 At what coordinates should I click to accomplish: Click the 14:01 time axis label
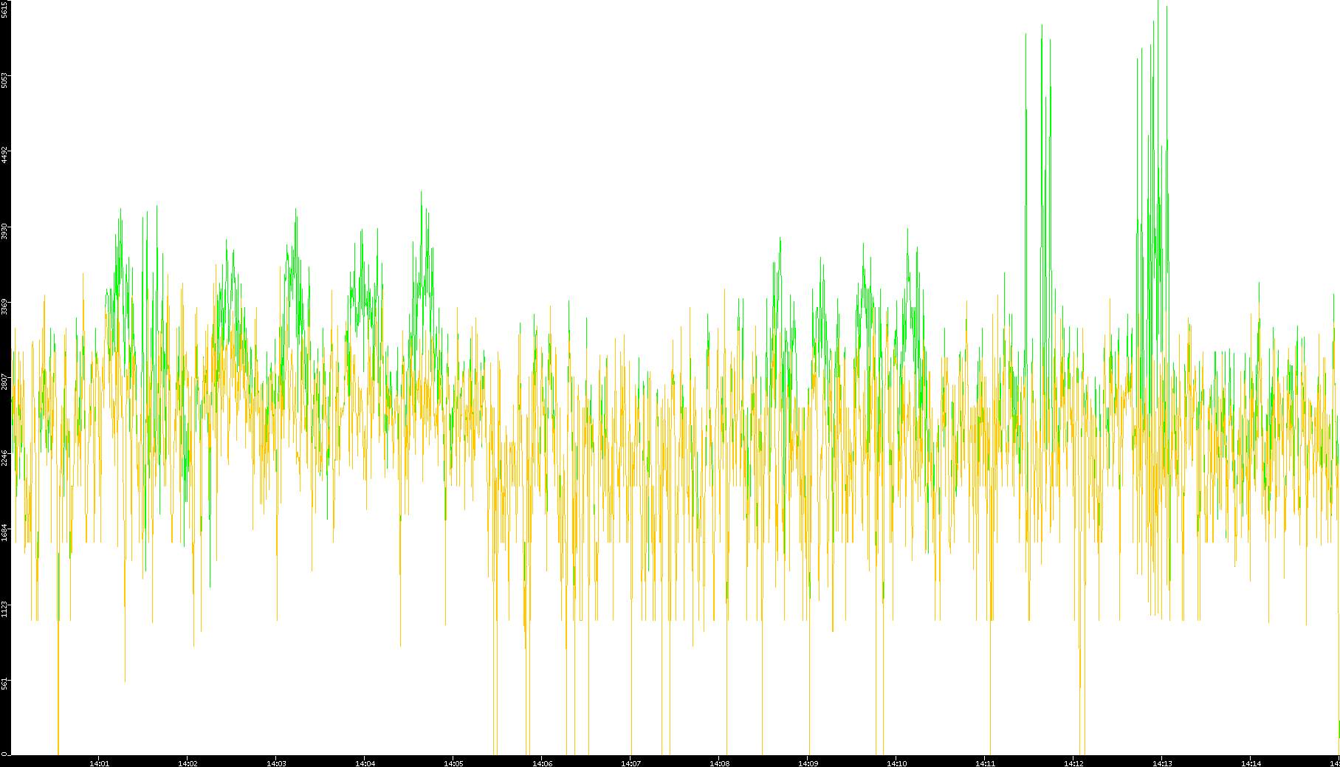coord(99,763)
